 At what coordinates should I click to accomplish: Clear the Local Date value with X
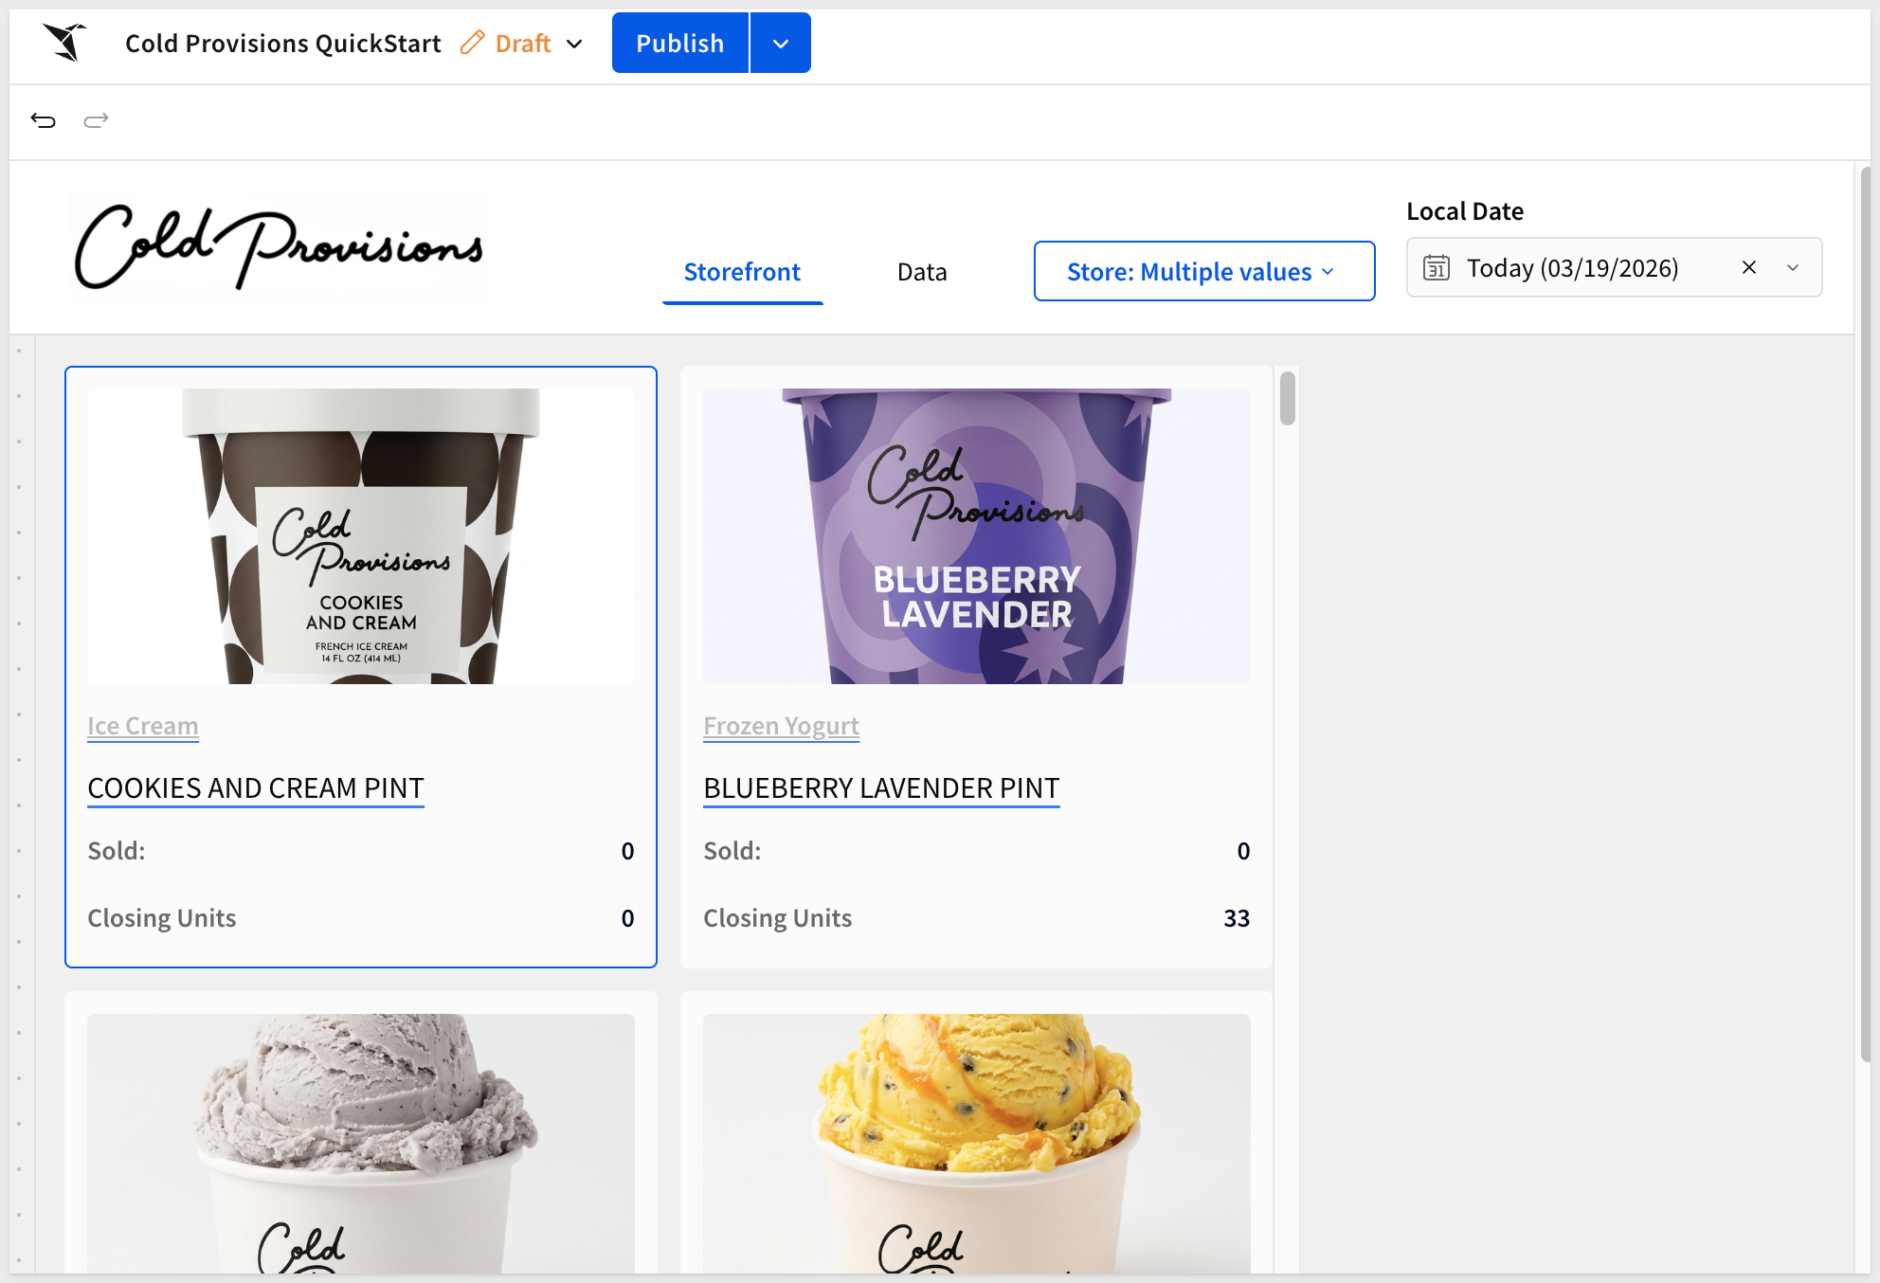[1749, 268]
